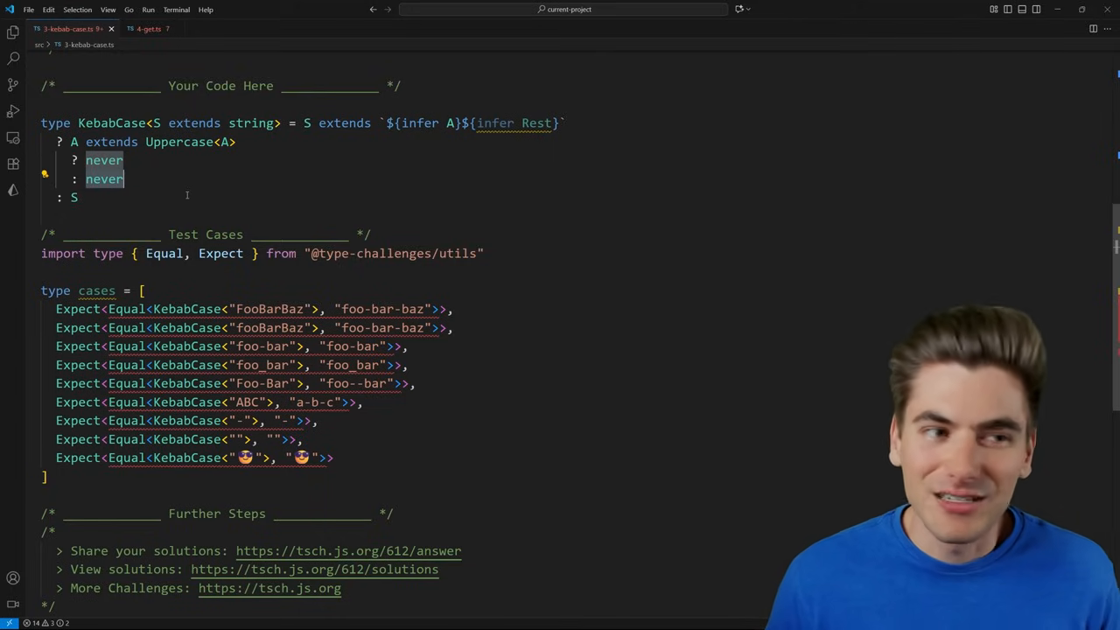Screen dimensions: 1120x630
Task: Open the Terminal menu
Action: click(x=176, y=10)
